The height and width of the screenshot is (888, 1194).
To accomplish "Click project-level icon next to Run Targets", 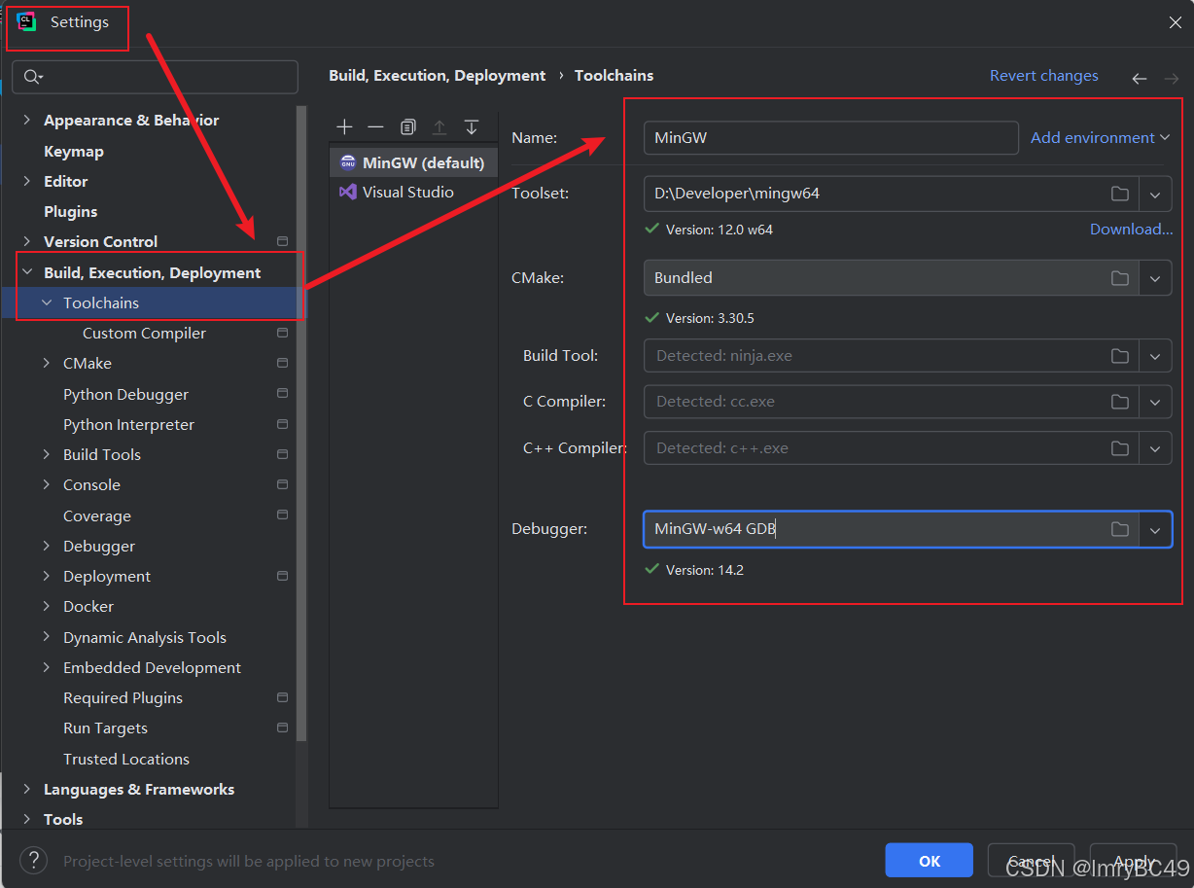I will pos(283,728).
